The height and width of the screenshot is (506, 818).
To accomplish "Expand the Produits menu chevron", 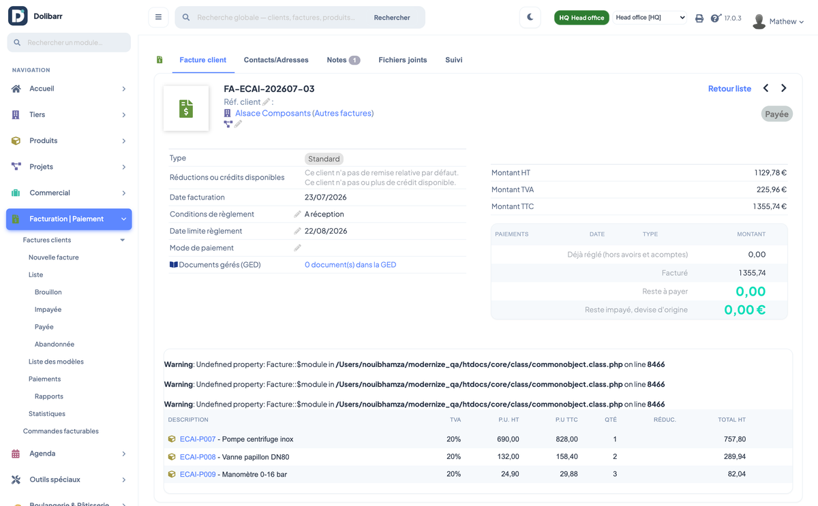I will [x=123, y=141].
